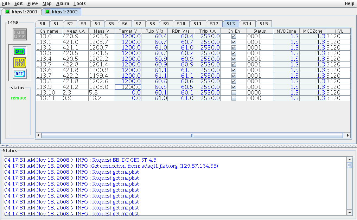Screen dimensions: 357x220
Task: Click RUp_V/s value for L13.0
Action: (x=154, y=37)
